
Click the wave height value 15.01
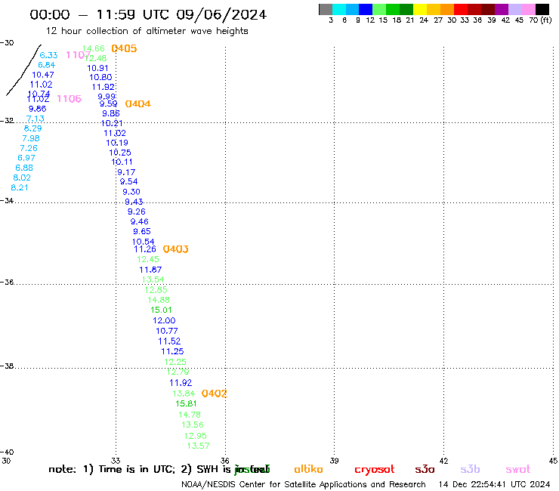click(161, 310)
